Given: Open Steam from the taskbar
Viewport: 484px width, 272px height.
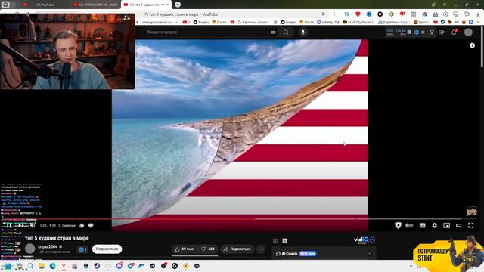Looking at the screenshot, I should pyautogui.click(x=97, y=266).
